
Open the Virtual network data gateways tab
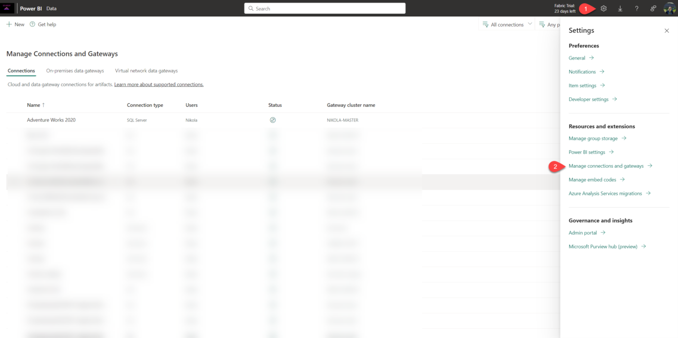146,70
